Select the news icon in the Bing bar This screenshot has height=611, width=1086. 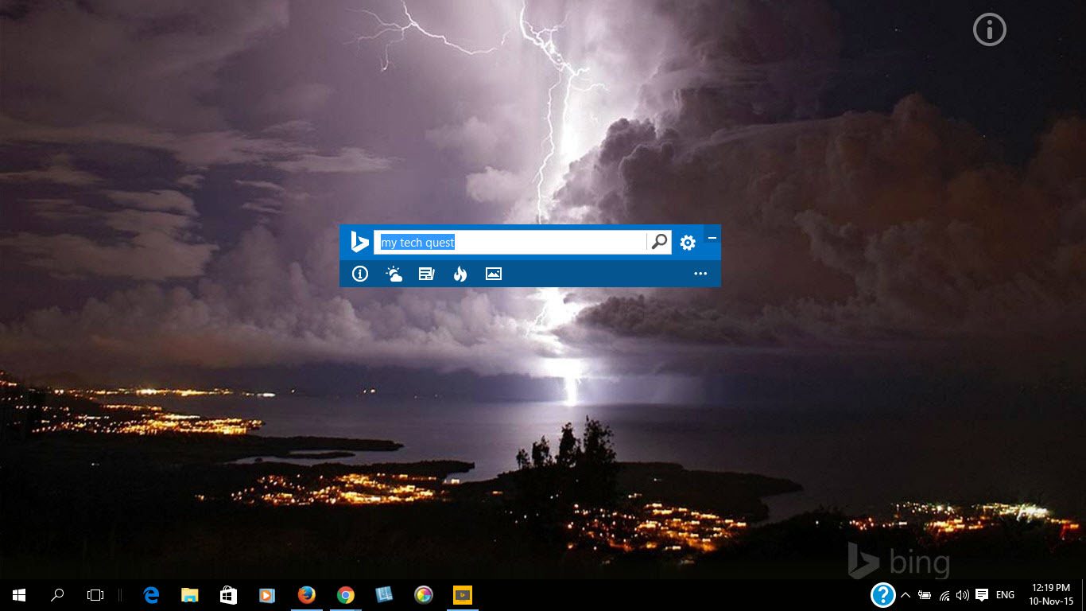(426, 273)
